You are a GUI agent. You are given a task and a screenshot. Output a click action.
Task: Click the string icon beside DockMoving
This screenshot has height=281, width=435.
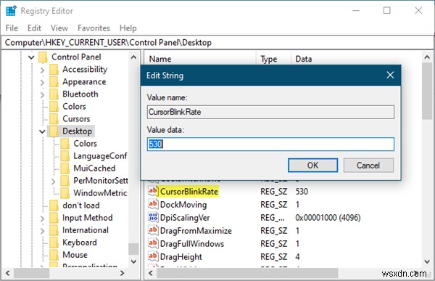153,204
